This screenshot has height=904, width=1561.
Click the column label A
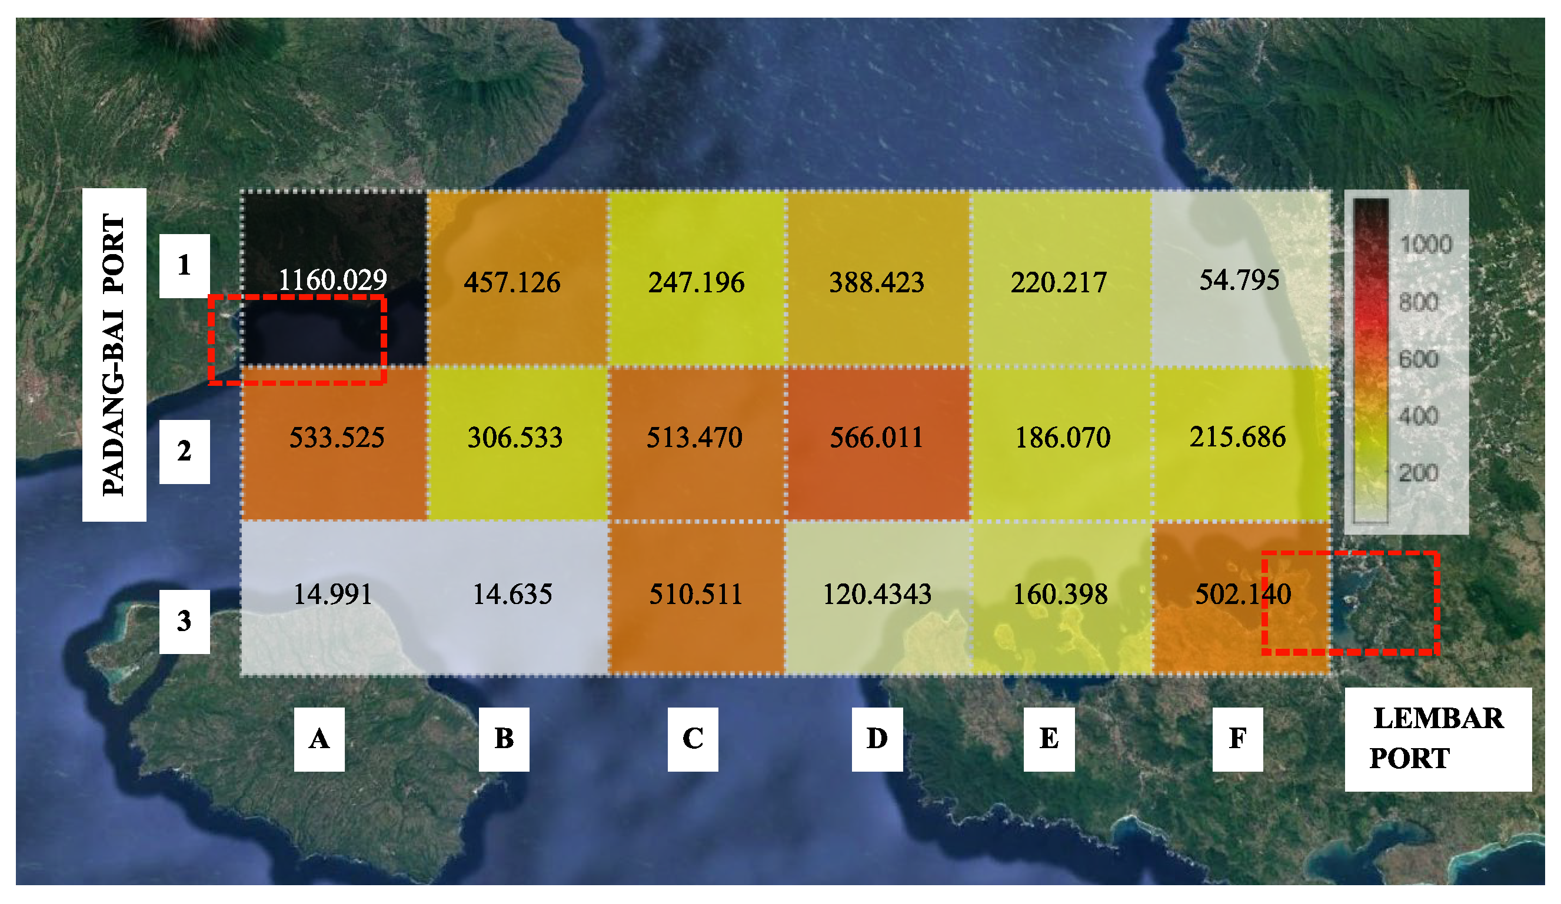(x=319, y=738)
